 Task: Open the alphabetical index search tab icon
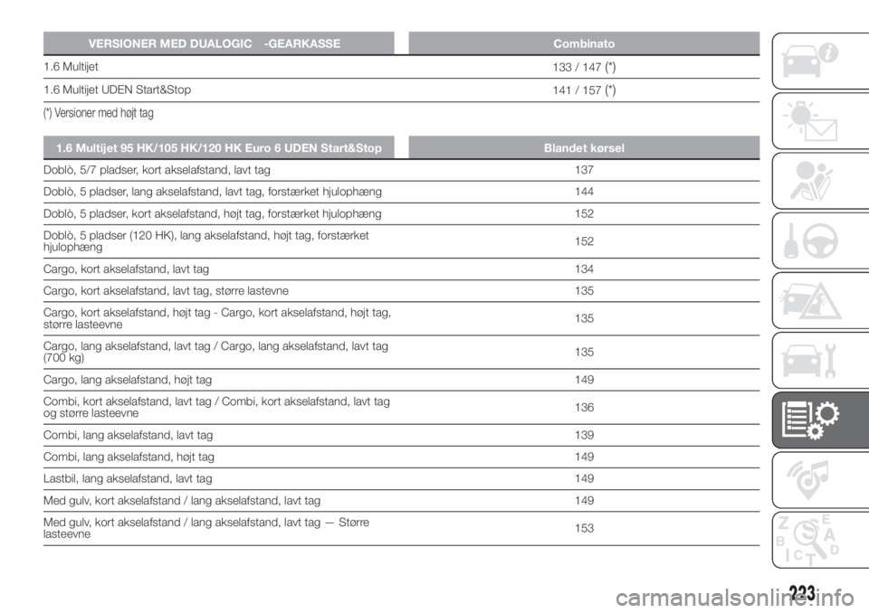tap(821, 540)
